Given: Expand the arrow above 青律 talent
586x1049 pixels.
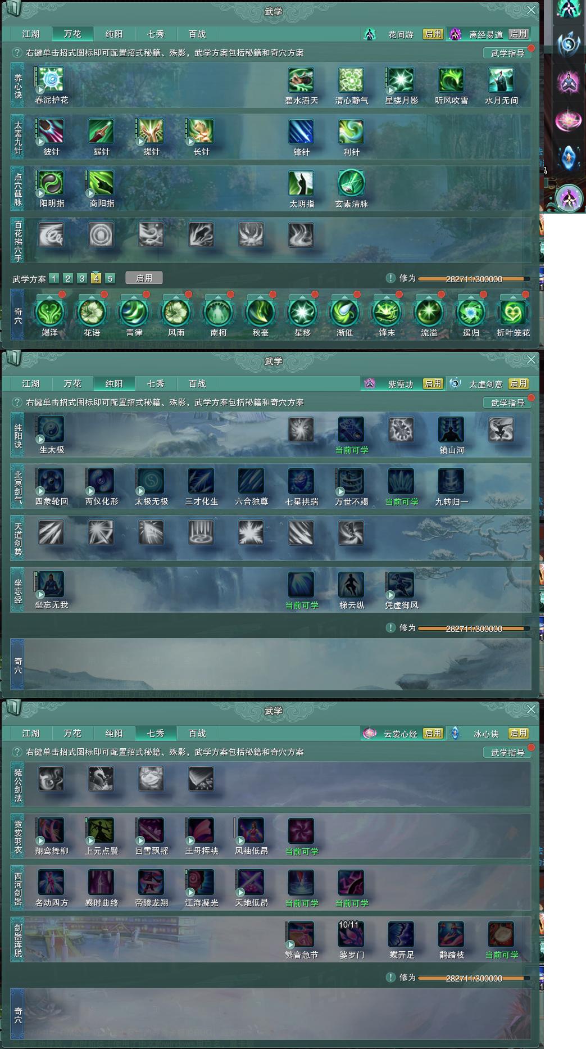Looking at the screenshot, I should (x=134, y=297).
